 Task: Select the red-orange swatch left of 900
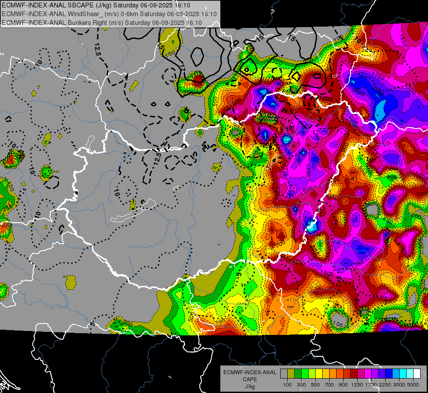click(340, 374)
